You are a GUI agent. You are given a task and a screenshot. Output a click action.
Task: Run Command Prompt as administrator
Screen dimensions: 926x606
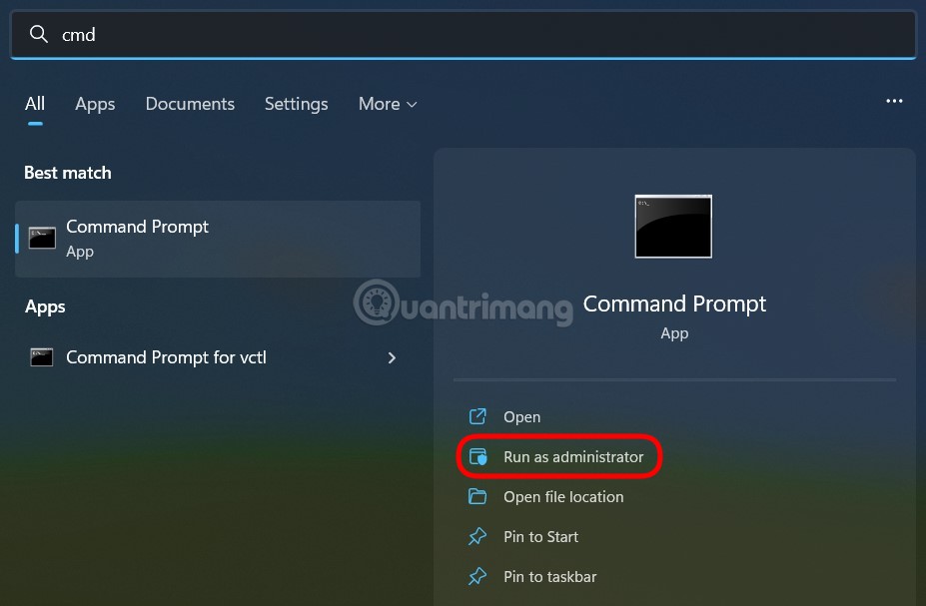pyautogui.click(x=572, y=456)
